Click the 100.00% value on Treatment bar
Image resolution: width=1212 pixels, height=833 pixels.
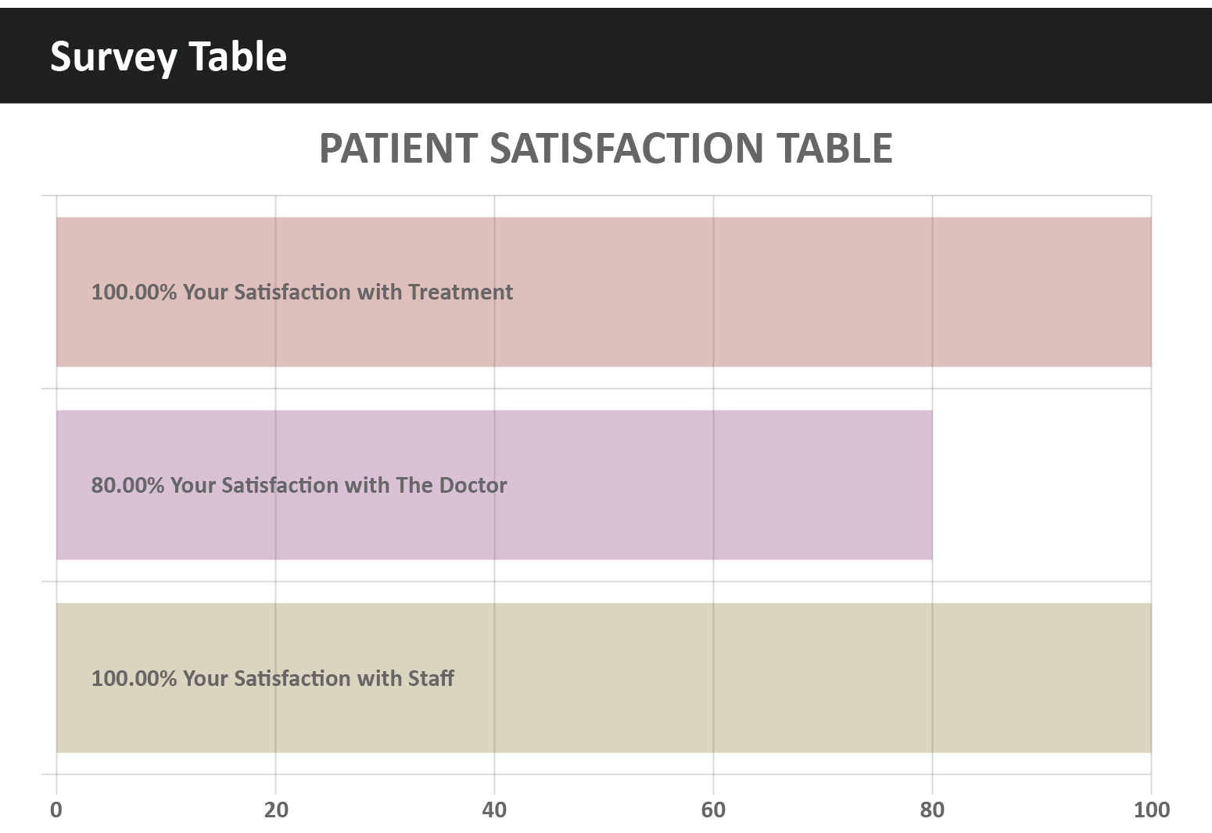coord(134,292)
